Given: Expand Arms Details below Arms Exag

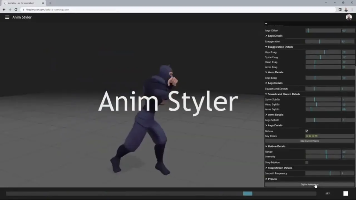Looking at the screenshot, I should 274,72.
